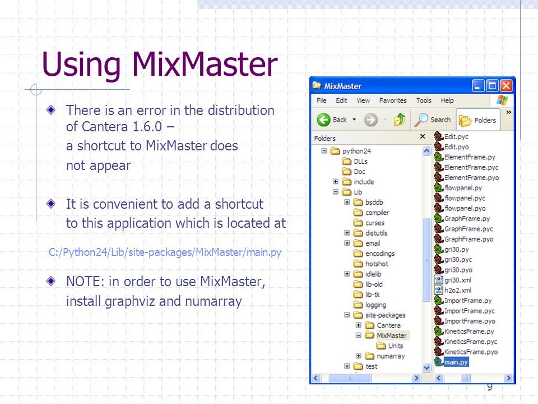Open the Back history dropdown arrow
The width and height of the screenshot is (538, 404).
(x=354, y=120)
